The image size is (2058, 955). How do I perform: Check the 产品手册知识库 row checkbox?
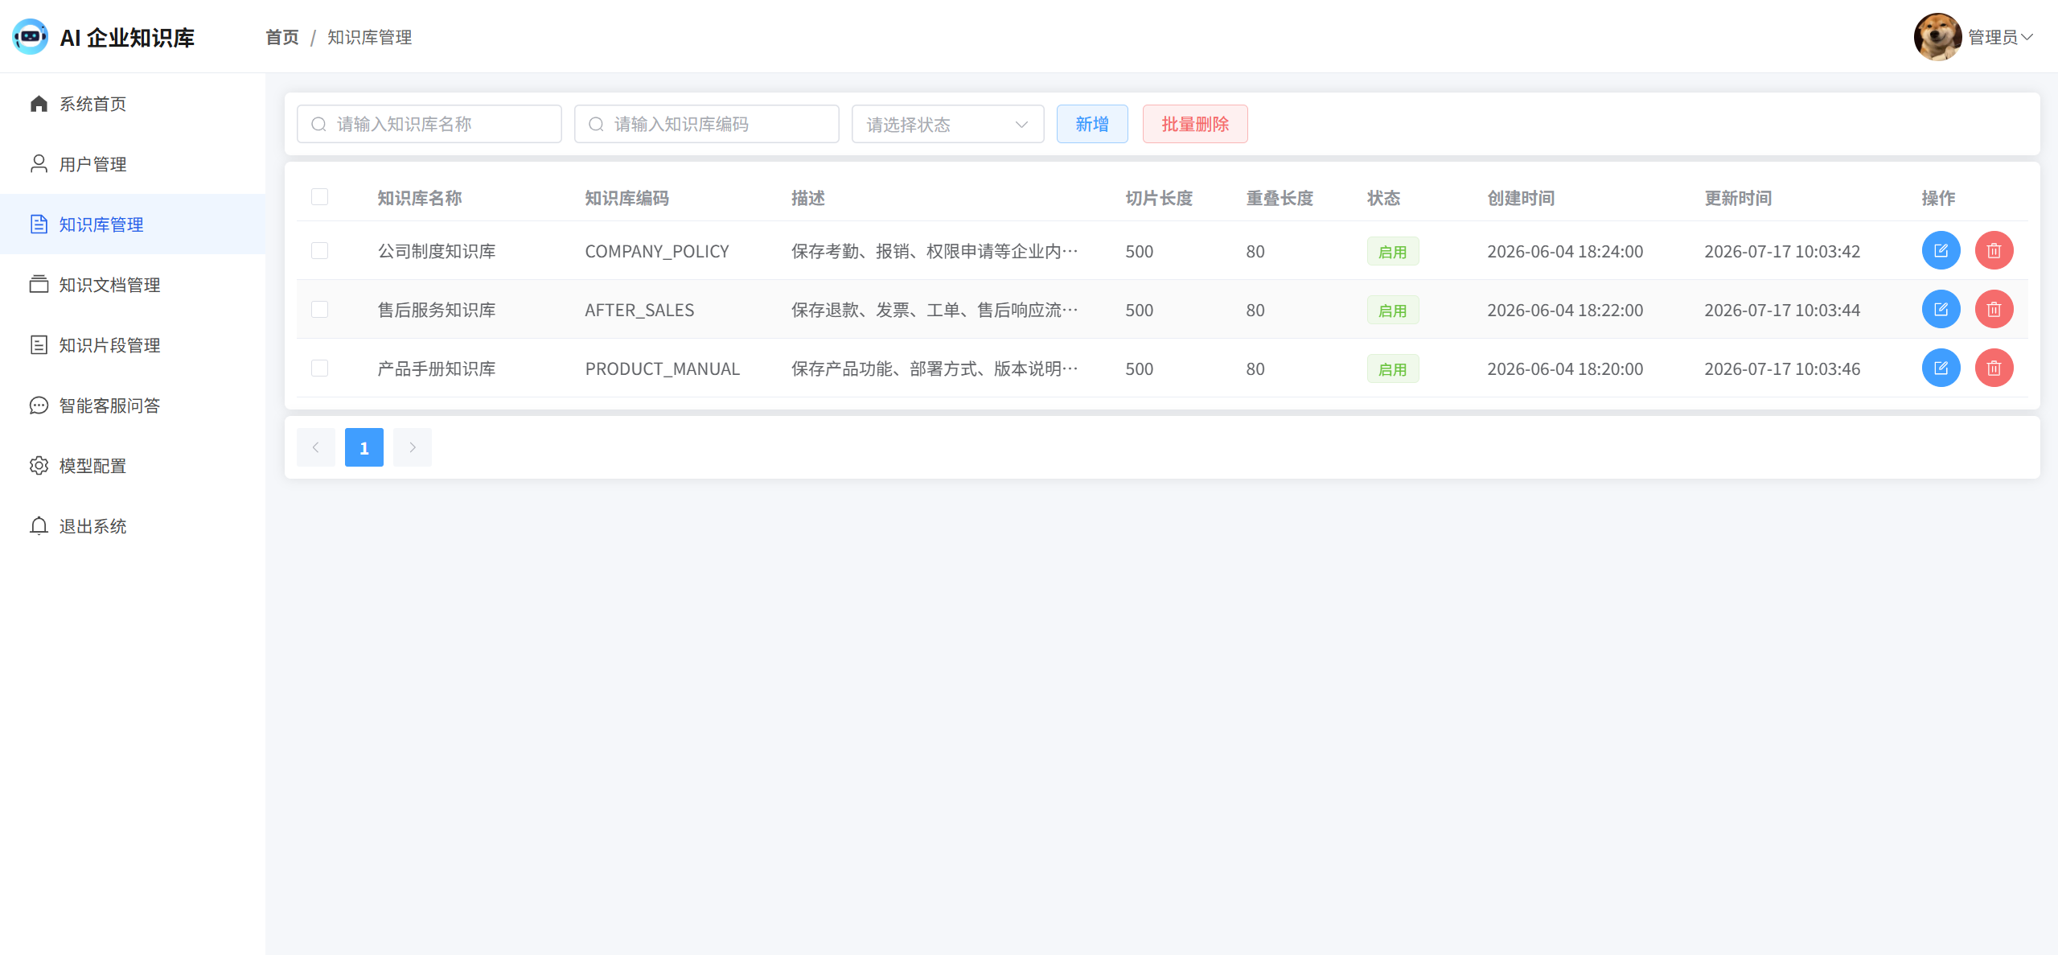319,368
